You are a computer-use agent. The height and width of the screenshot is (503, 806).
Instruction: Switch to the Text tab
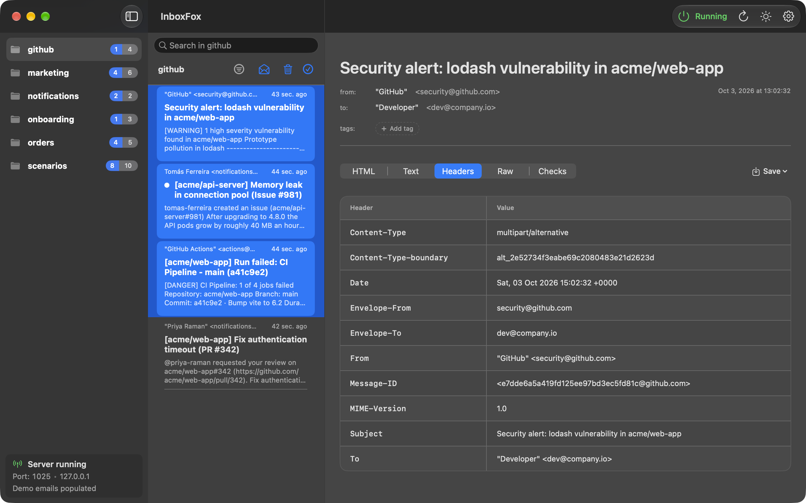coord(411,171)
